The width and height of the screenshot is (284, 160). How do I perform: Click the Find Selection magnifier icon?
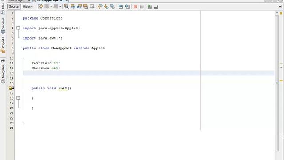[x=67, y=7]
